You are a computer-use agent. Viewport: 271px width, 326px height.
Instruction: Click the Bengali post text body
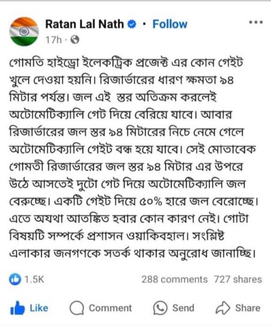pos(133,158)
